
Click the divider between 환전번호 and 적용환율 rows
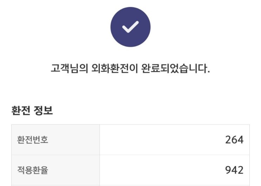click(130, 155)
